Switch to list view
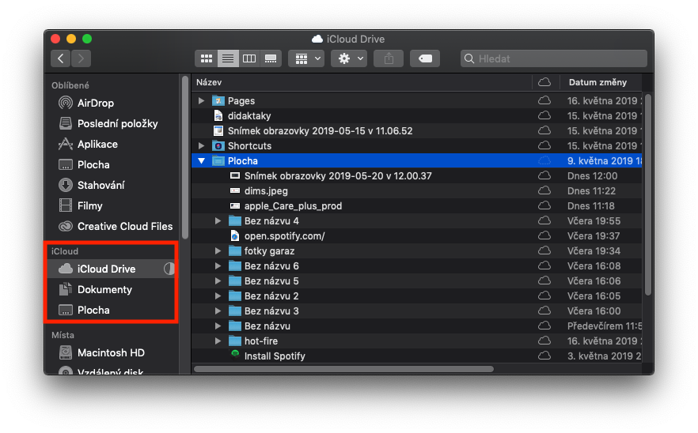The width and height of the screenshot is (698, 433). tap(228, 58)
